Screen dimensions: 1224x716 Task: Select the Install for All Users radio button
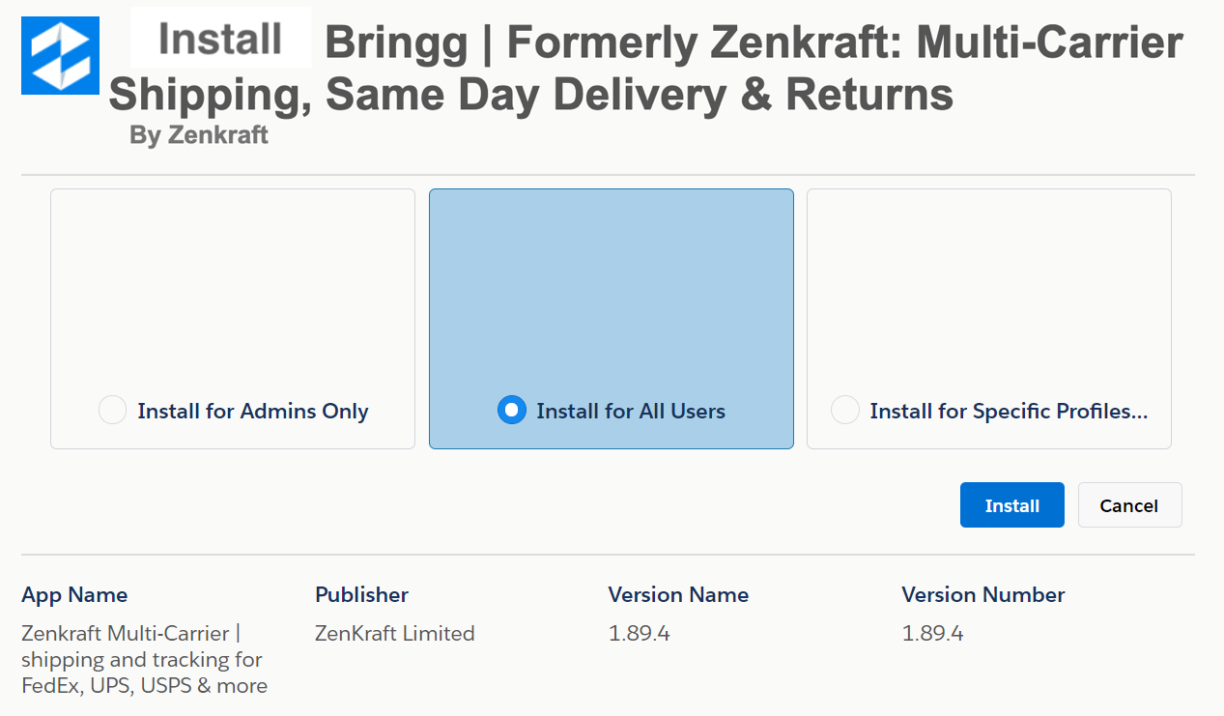[512, 411]
